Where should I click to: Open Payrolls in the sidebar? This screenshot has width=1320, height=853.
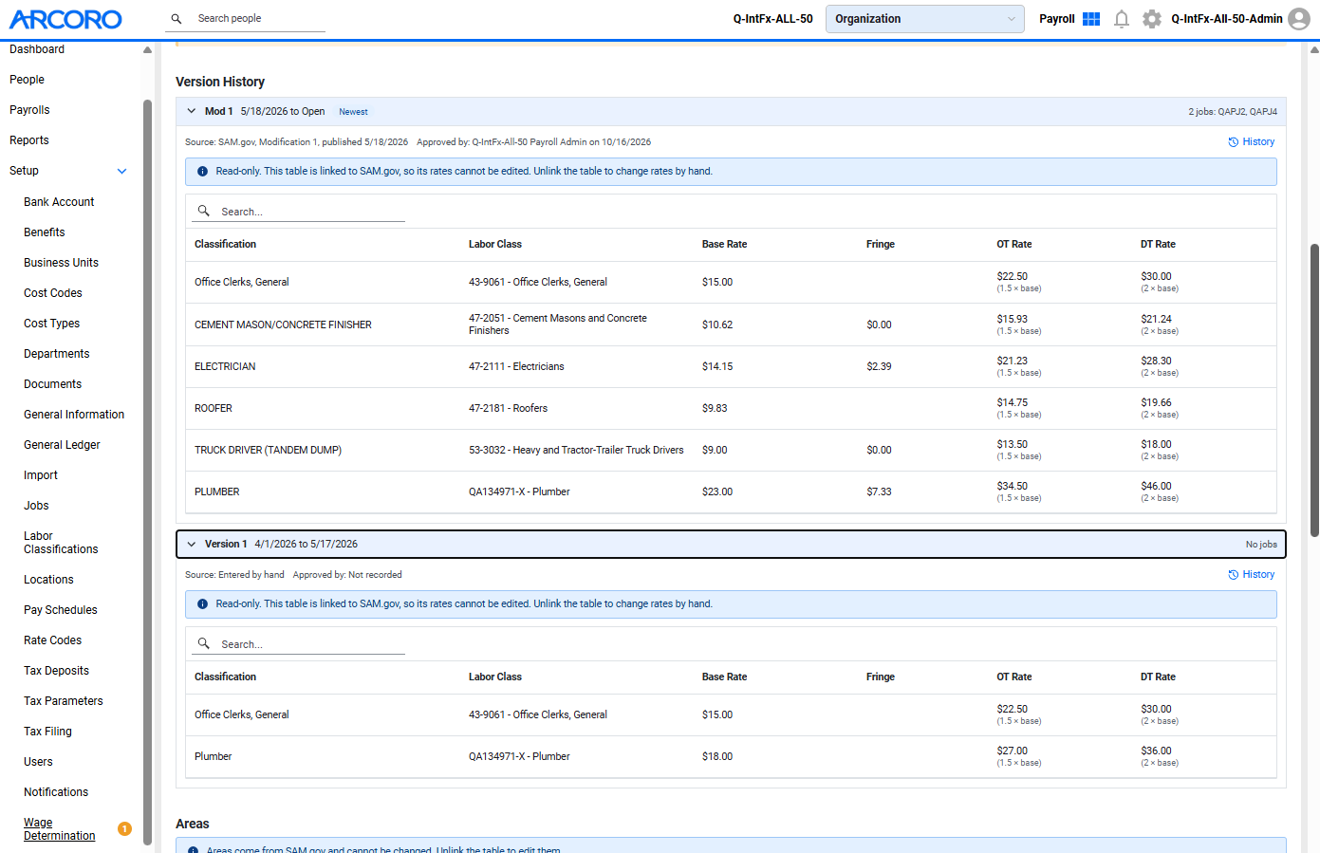tap(29, 110)
